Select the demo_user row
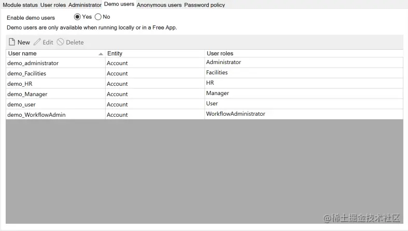408x231 pixels. [x=21, y=104]
